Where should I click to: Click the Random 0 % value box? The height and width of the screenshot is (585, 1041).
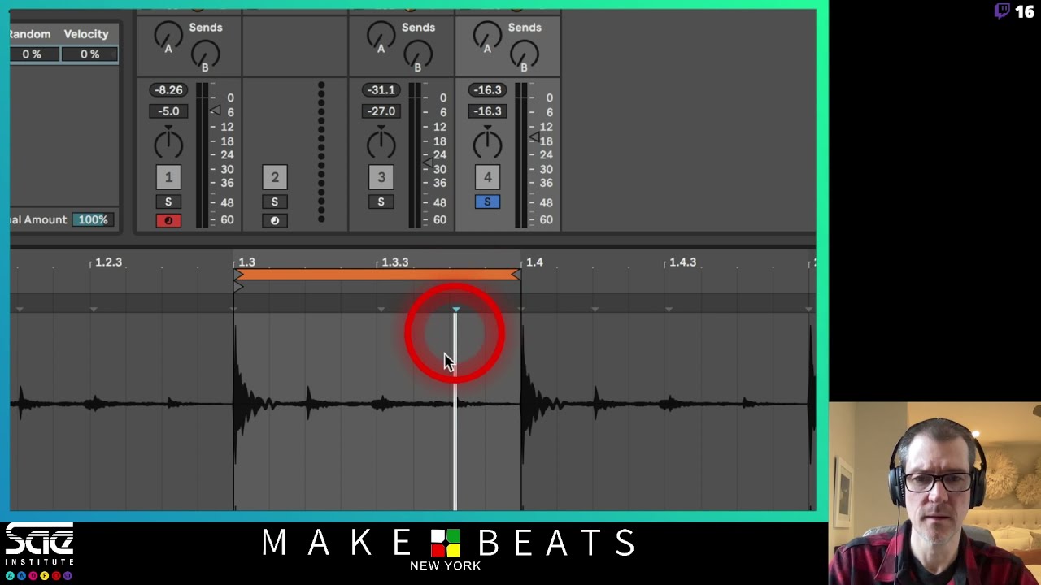[34, 54]
